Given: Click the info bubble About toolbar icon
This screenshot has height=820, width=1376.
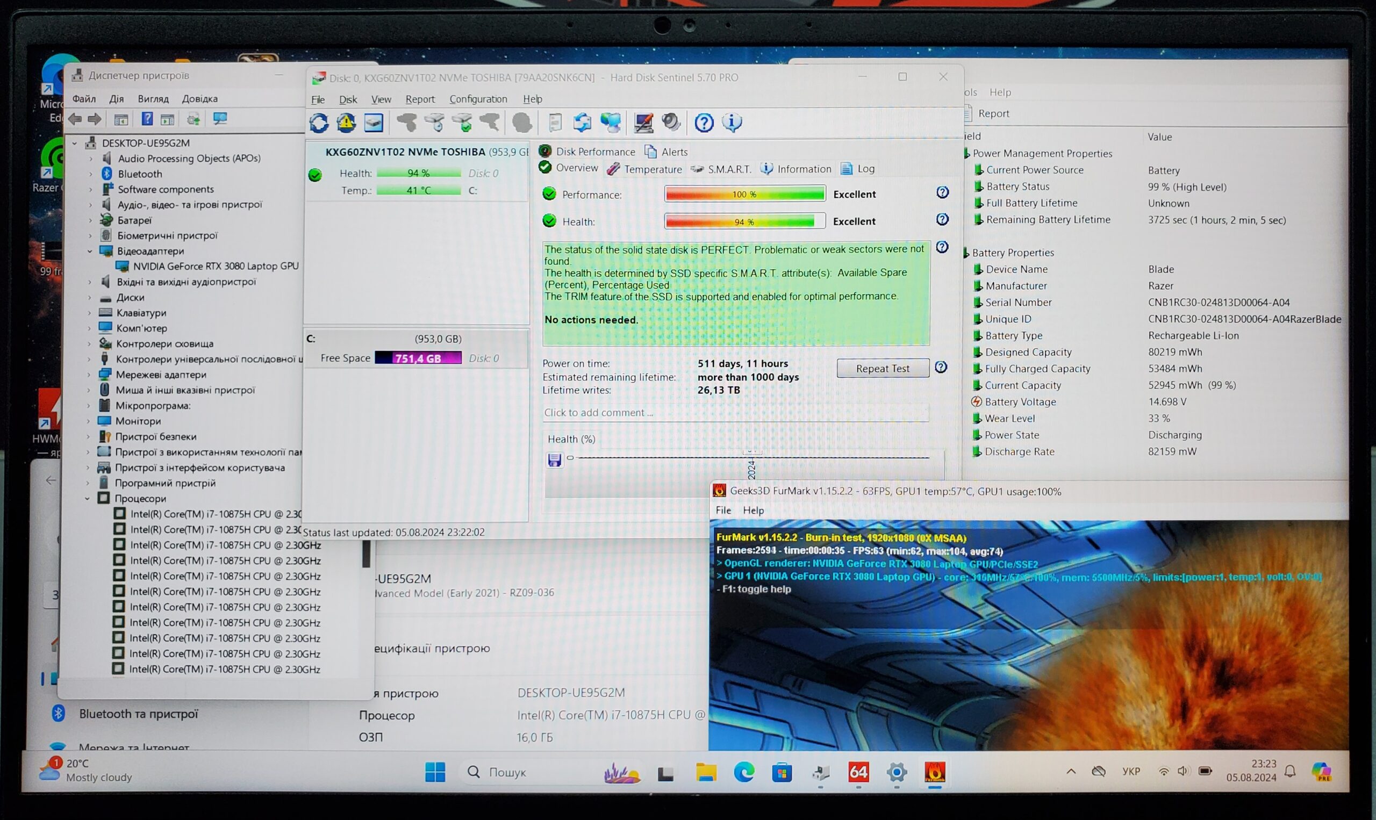Looking at the screenshot, I should [x=732, y=123].
